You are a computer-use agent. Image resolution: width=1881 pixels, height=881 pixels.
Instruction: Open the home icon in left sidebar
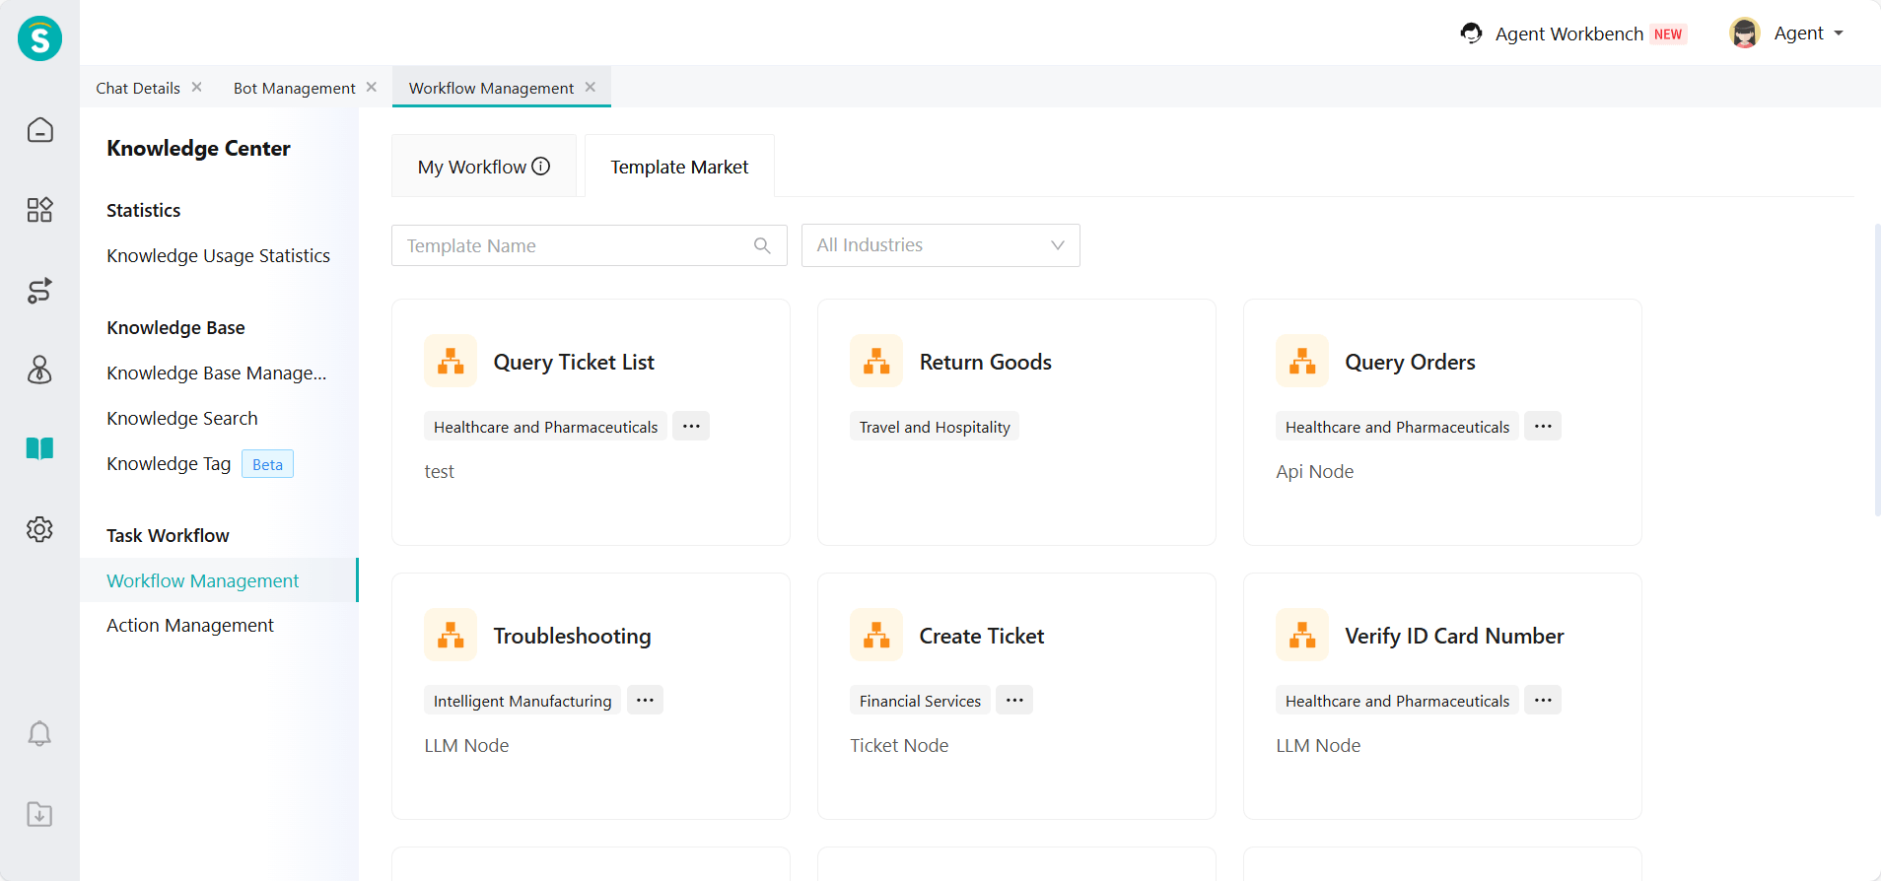(x=39, y=130)
